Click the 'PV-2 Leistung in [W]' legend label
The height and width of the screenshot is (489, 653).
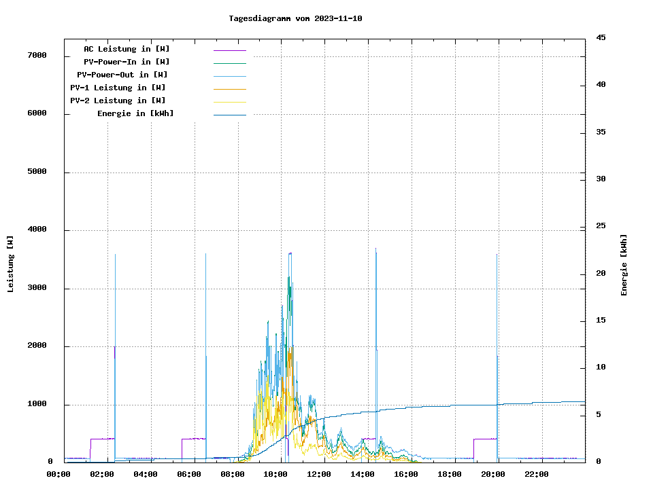[x=118, y=101]
